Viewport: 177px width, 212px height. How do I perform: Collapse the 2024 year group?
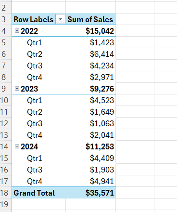(x=17, y=146)
